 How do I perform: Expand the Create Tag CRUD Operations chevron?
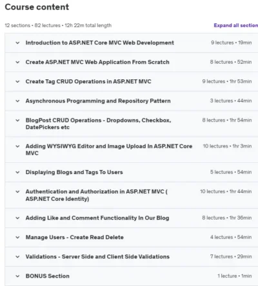point(17,82)
